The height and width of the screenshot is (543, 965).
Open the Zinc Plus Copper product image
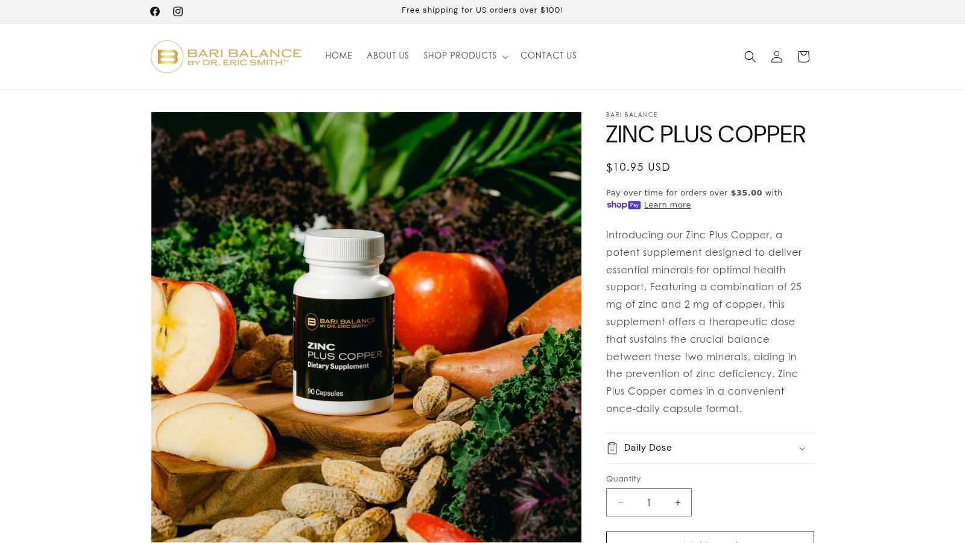tap(366, 327)
